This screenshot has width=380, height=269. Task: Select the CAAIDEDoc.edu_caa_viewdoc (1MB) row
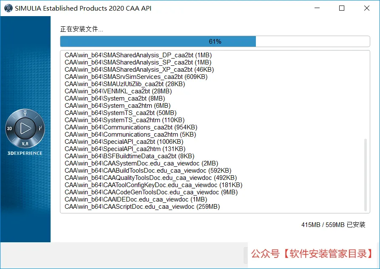pyautogui.click(x=136, y=199)
